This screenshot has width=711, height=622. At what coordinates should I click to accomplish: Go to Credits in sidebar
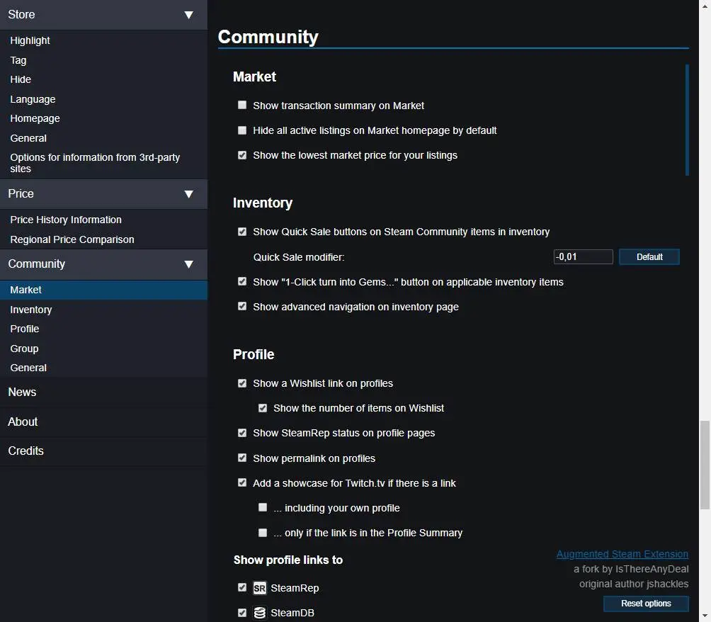[x=25, y=451]
